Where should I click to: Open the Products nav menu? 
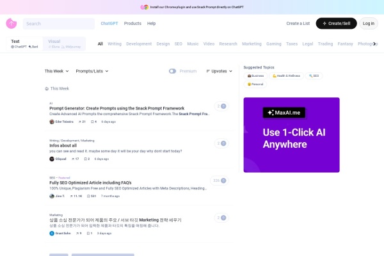click(132, 24)
